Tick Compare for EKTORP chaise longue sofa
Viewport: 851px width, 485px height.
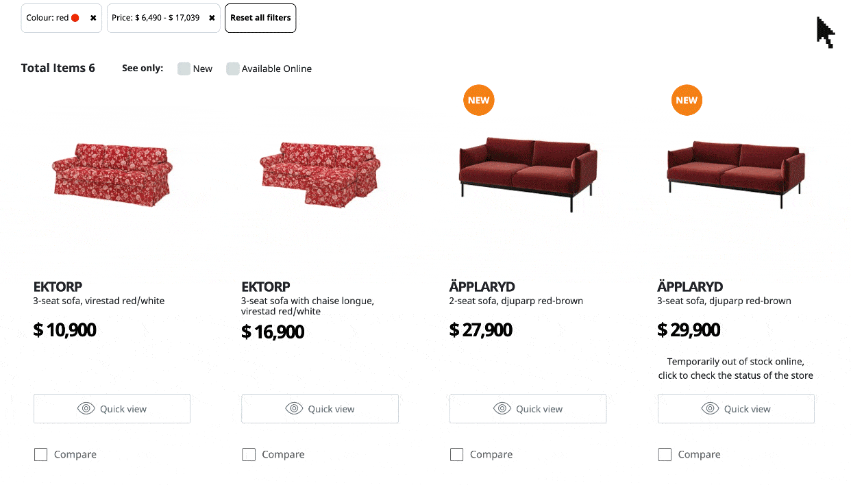coord(249,455)
